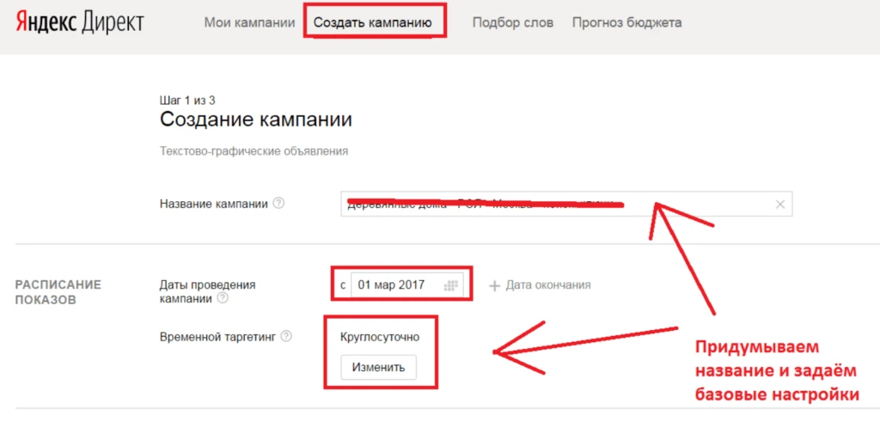This screenshot has height=440, width=880.
Task: Focus the campaign name input field
Action: pyautogui.click(x=566, y=204)
